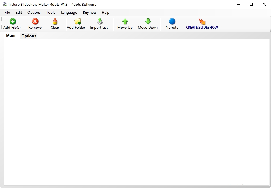Screen dimensions: 271x188
Task: Maximize the Picture Slideshow Maker window
Action: (251, 4)
